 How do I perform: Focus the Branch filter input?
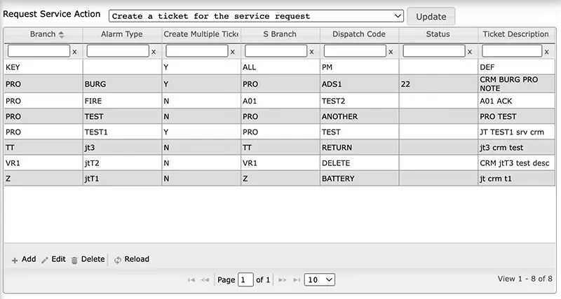[39, 51]
